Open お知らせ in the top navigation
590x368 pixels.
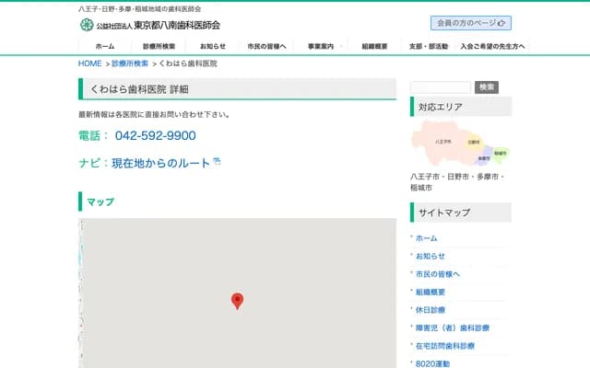pos(212,46)
